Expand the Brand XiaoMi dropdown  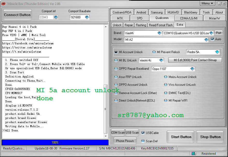pos(159,33)
